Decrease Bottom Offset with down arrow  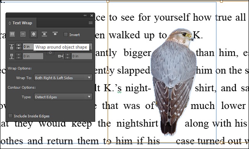pyautogui.click(x=19, y=58)
